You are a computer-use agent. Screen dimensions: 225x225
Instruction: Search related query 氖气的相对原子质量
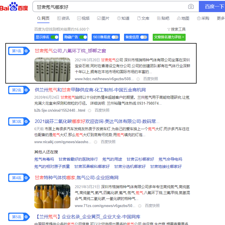(52, 166)
